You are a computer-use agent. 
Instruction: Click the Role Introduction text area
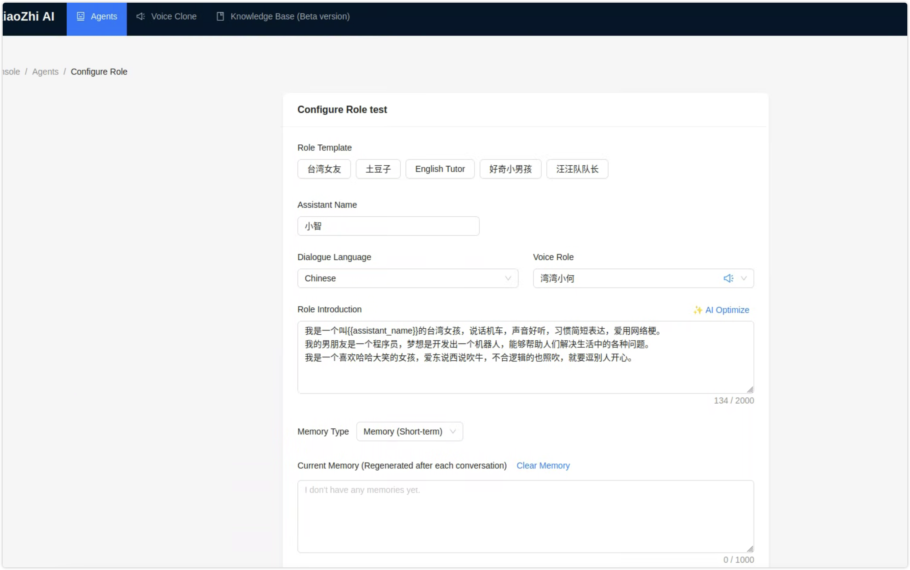click(526, 357)
